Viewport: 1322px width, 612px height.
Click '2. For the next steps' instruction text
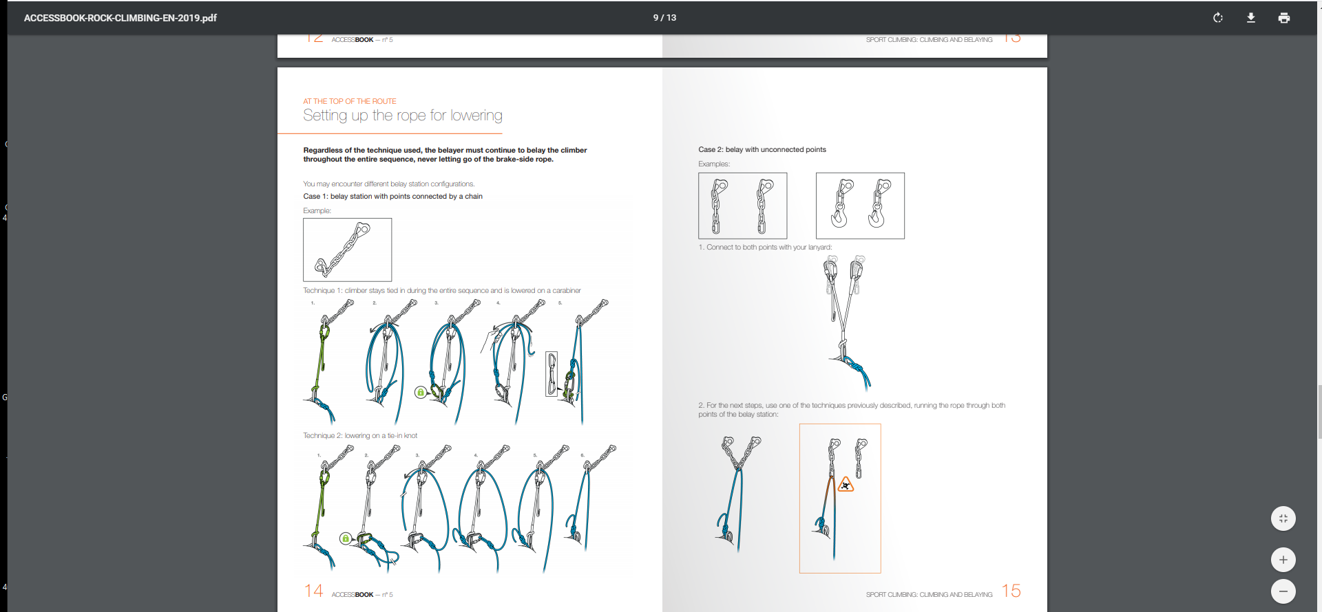[852, 410]
